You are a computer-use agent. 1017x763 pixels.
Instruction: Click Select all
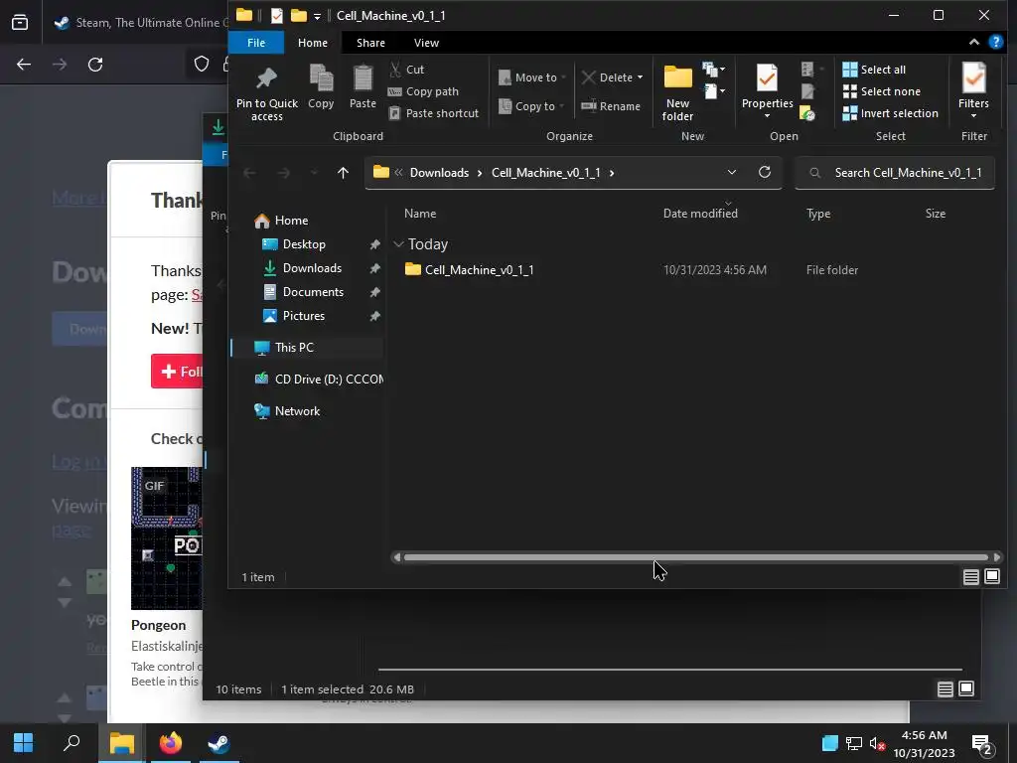point(874,70)
